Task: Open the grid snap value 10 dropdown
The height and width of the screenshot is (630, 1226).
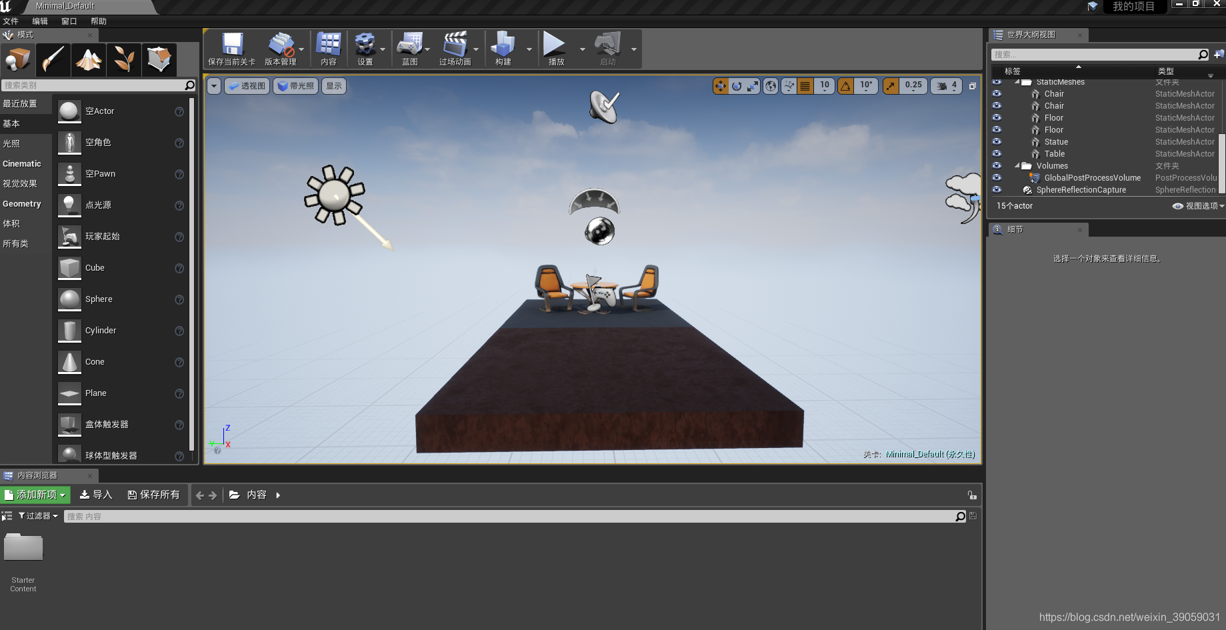Action: (825, 86)
